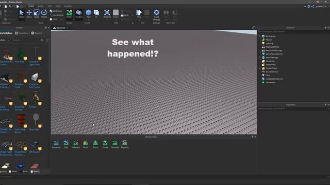Expand the StarterPlayer tree node
The height and width of the screenshot is (185, 330).
(259, 68)
